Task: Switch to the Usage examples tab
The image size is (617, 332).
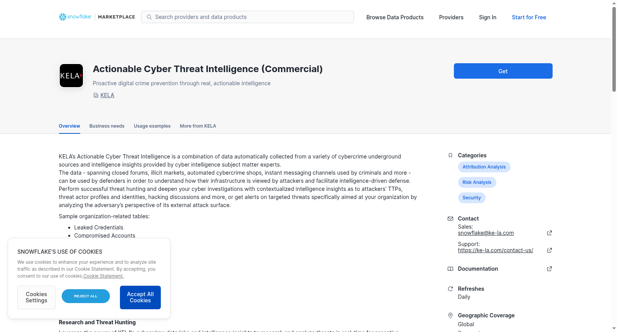Action: pos(152,126)
